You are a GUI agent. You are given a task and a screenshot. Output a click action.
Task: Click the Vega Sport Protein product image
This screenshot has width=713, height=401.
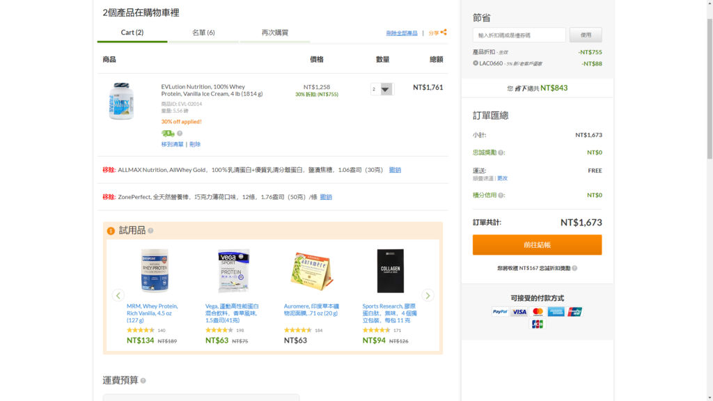click(x=233, y=271)
